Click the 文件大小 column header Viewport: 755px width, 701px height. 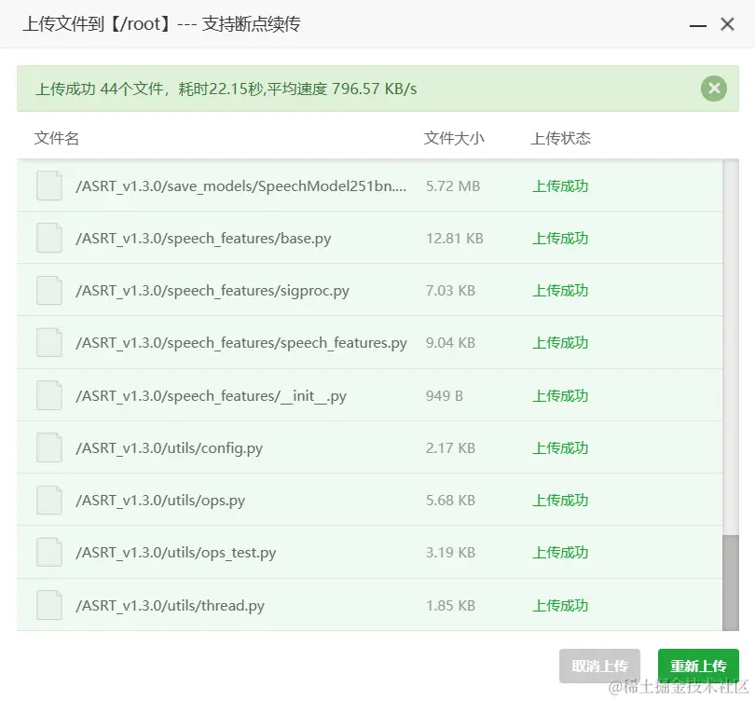[454, 139]
